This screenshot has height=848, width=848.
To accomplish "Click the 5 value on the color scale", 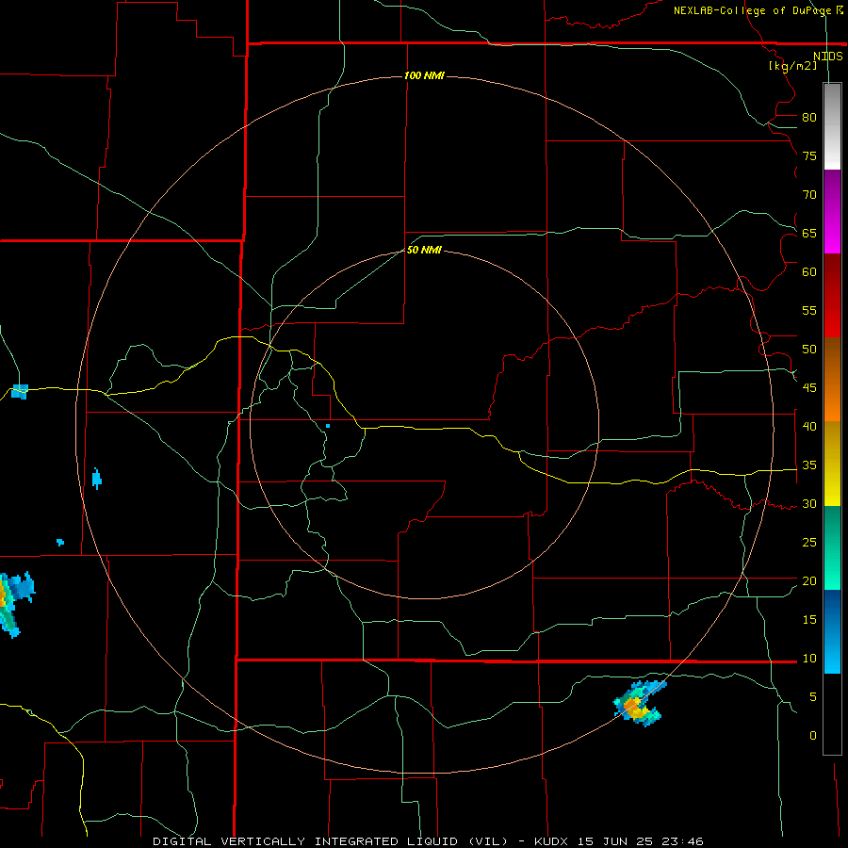I will tap(813, 697).
